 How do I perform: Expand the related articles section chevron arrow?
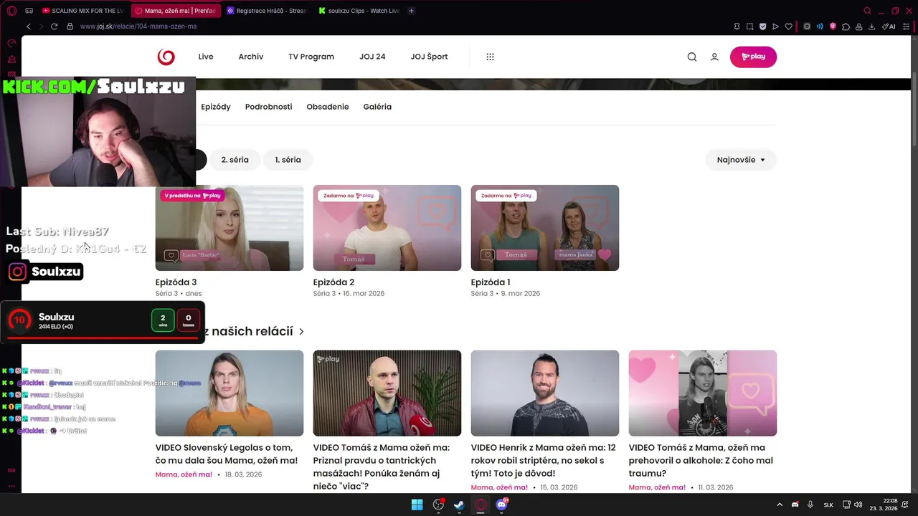(301, 332)
